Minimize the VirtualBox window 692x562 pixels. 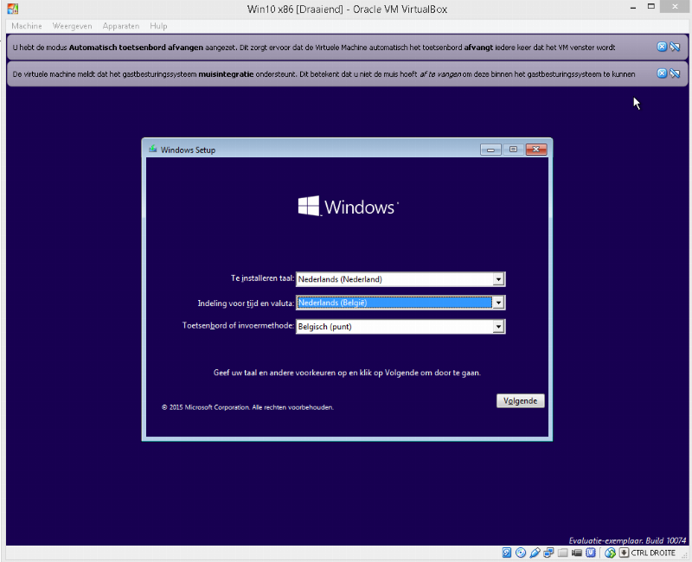[x=633, y=8]
